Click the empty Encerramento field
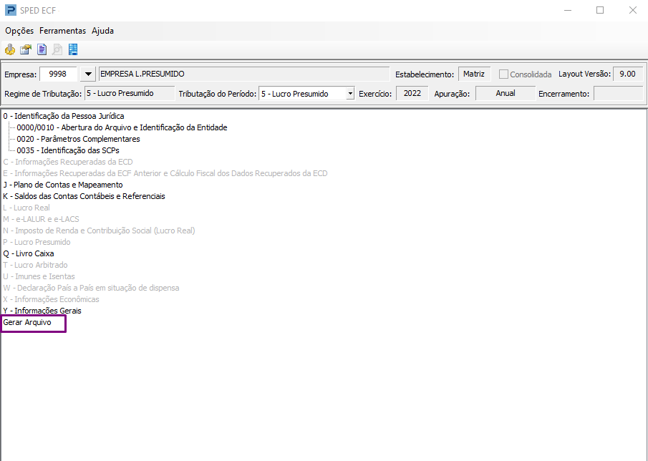This screenshot has height=461, width=648. 618,93
